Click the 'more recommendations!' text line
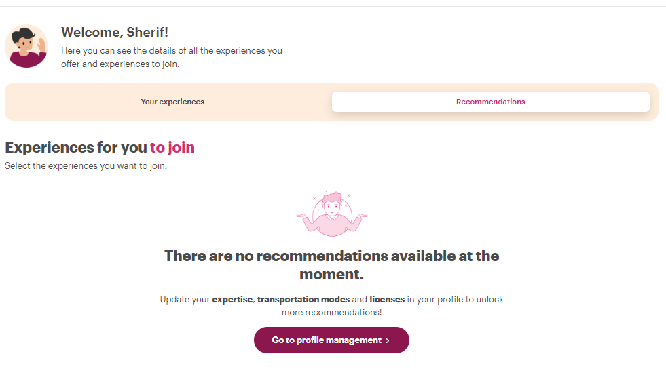Screen dimensions: 666x392 click(332, 313)
